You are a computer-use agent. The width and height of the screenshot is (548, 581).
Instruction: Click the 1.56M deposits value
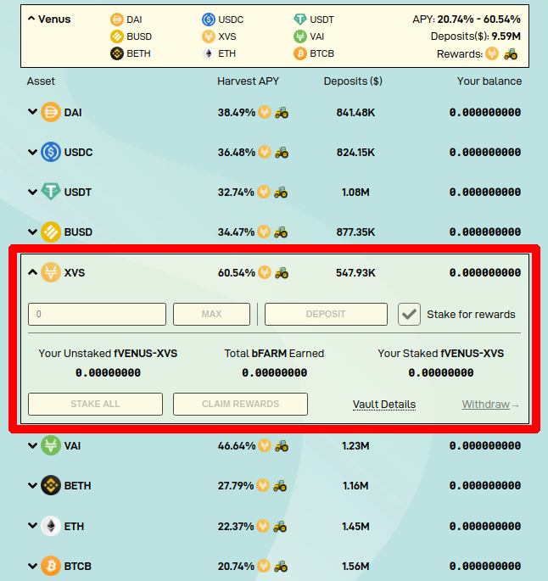(355, 567)
